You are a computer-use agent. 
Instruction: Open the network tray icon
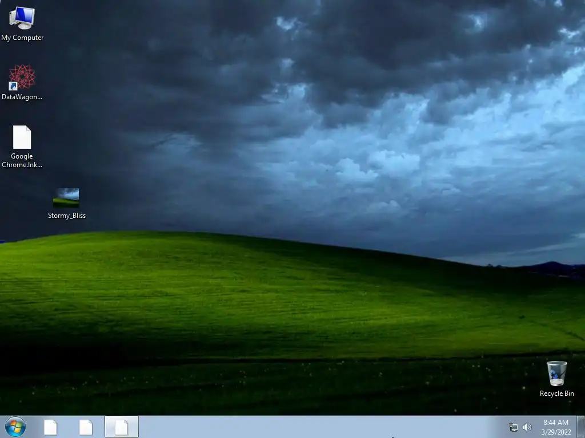[514, 427]
